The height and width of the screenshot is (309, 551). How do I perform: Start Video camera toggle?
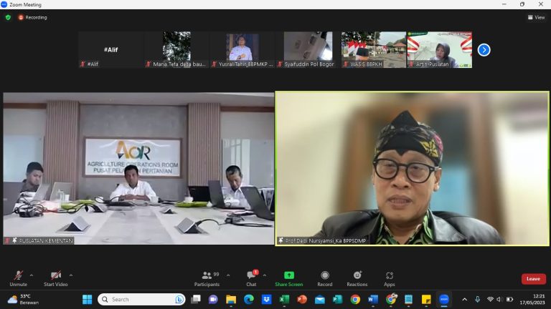[55, 279]
